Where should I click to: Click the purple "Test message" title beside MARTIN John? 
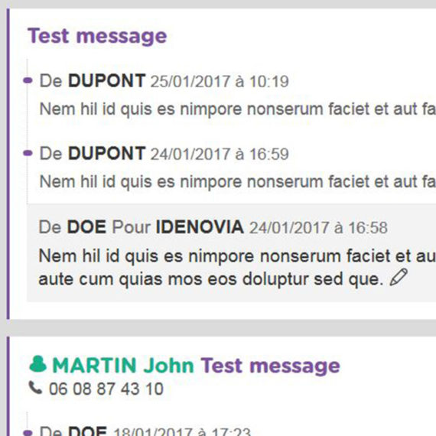270,366
